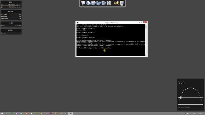Maximize the command prompt window
The height and width of the screenshot is (115, 205).
(142, 22)
